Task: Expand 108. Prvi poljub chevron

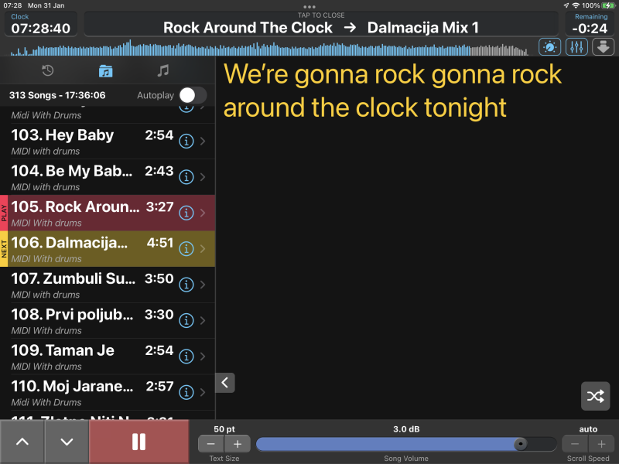Action: coord(203,320)
